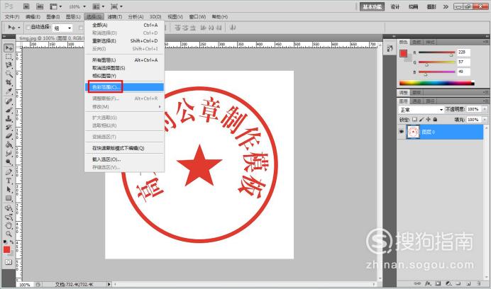Select the Lasso tool
The width and height of the screenshot is (491, 289).
coord(9,65)
